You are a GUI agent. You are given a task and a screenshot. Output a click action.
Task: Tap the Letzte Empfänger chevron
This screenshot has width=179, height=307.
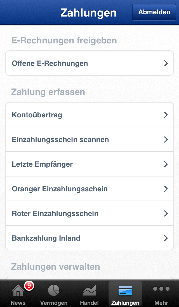[166, 164]
